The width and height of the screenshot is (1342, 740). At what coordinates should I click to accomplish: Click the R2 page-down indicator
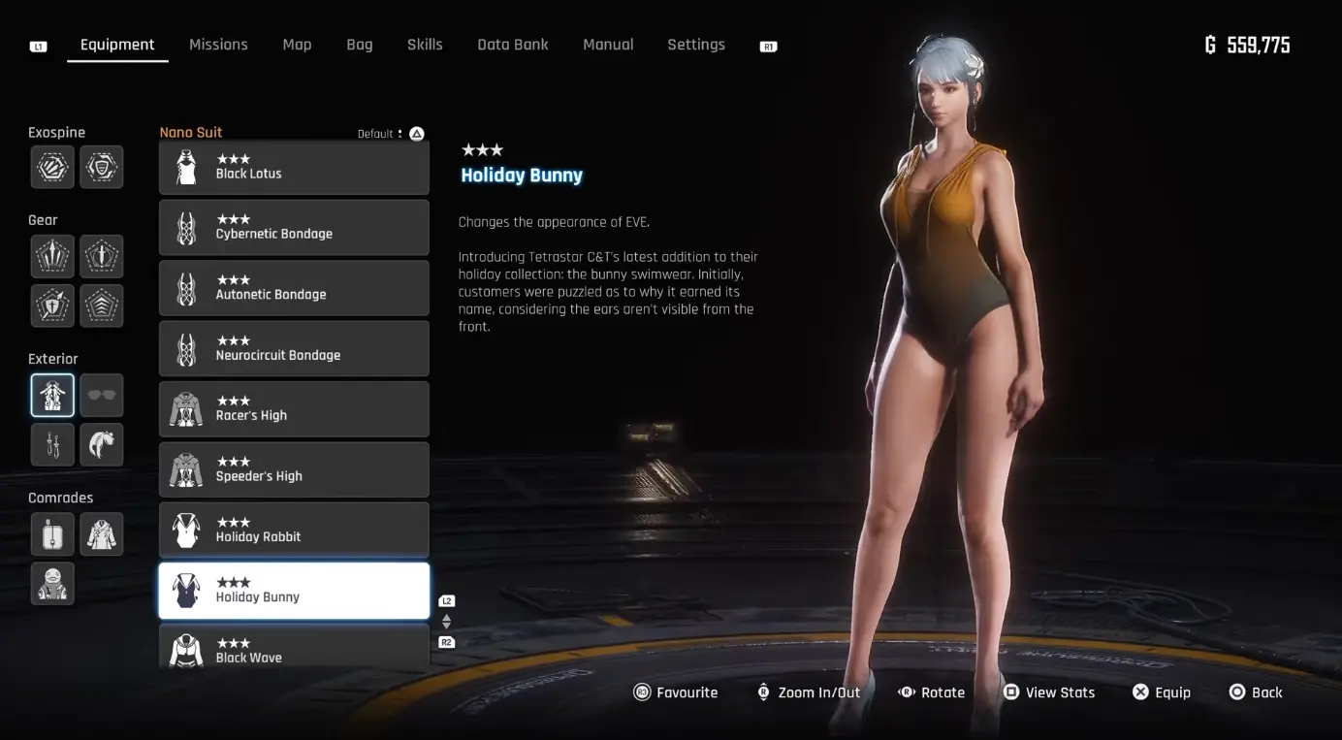point(447,642)
